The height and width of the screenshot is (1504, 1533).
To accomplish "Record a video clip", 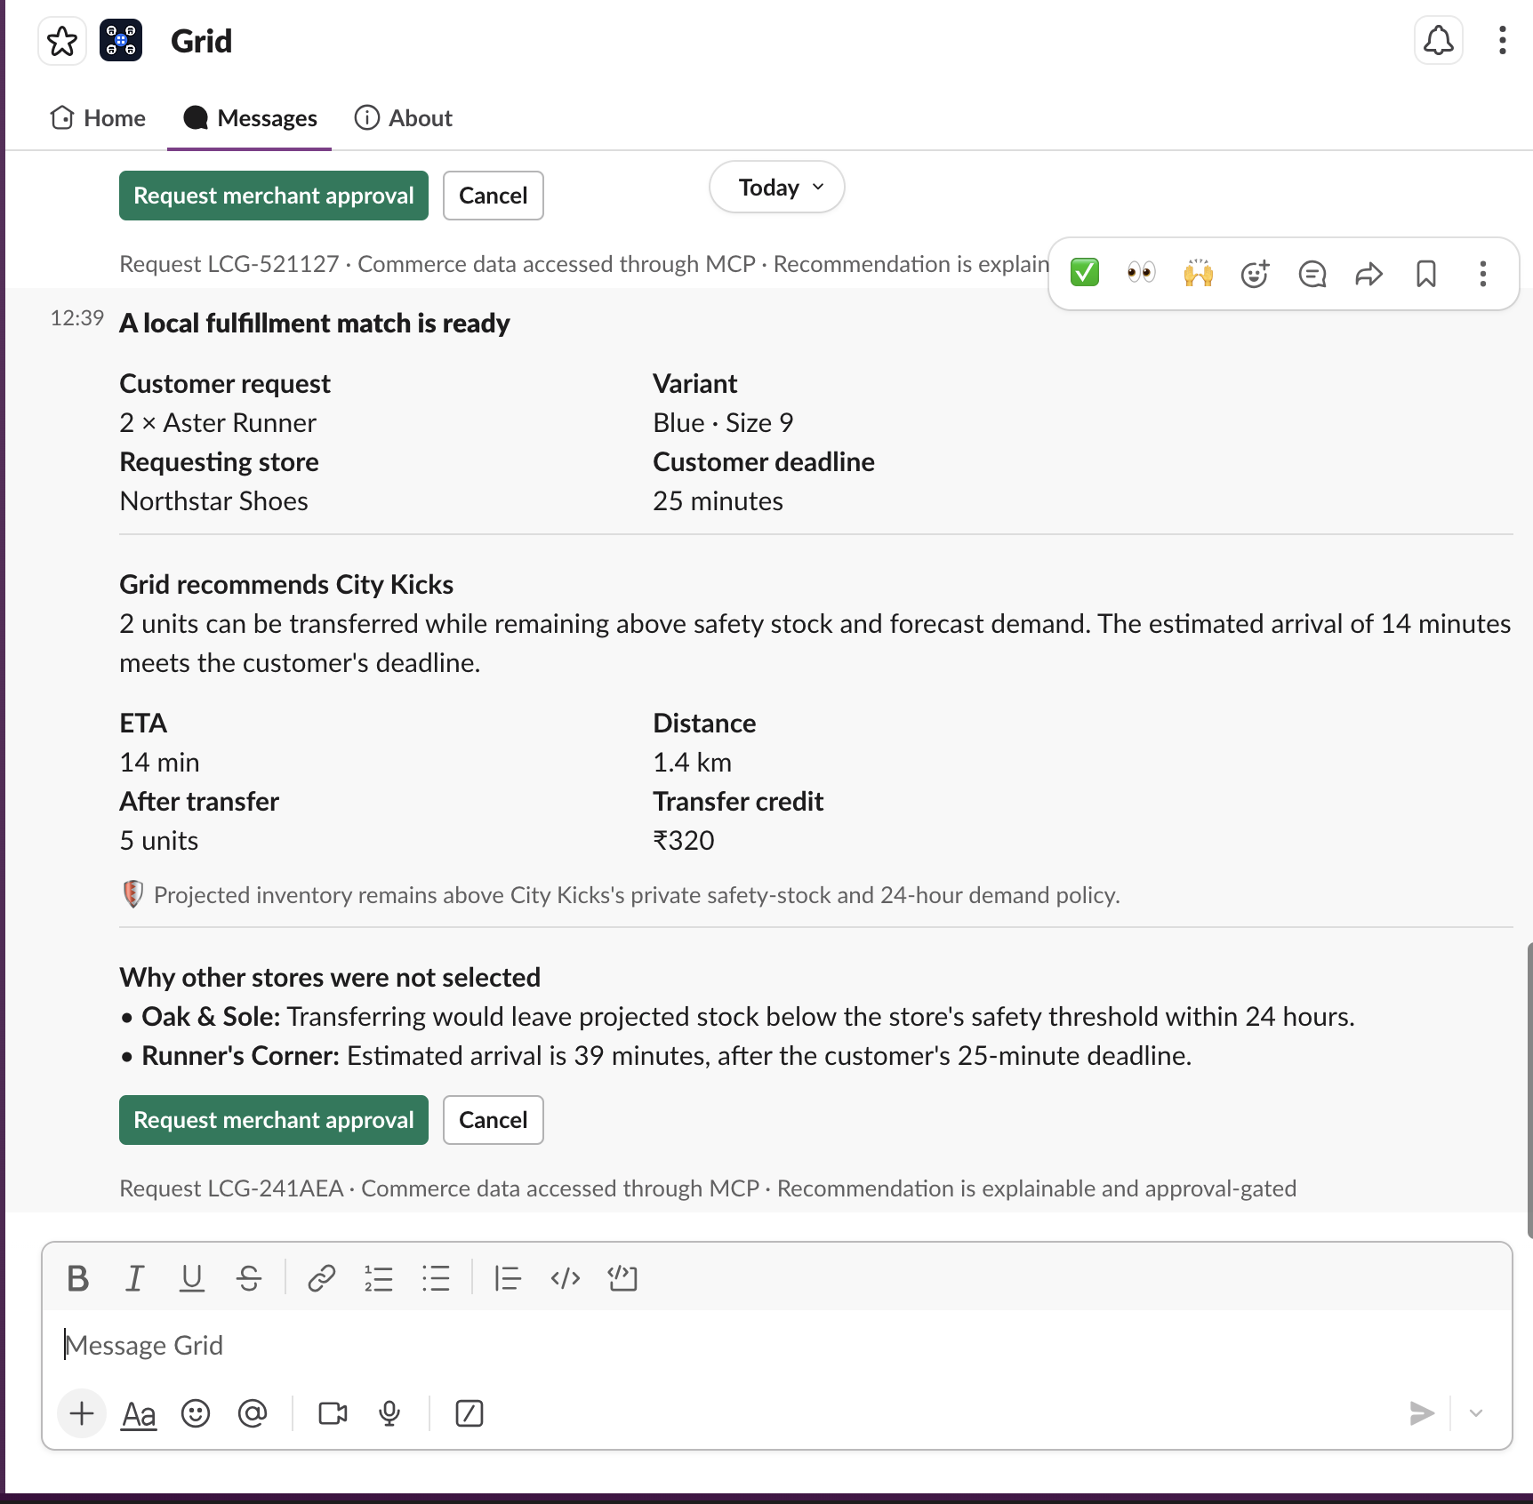I will (333, 1413).
